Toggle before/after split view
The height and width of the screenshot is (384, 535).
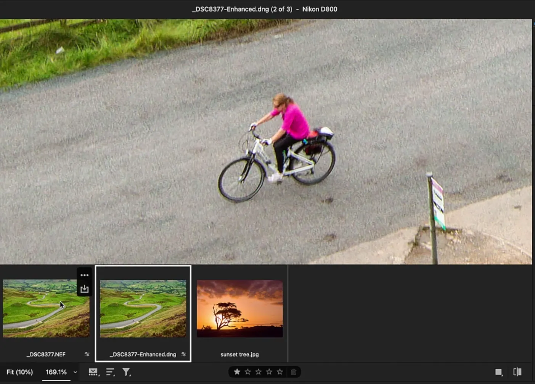click(517, 372)
